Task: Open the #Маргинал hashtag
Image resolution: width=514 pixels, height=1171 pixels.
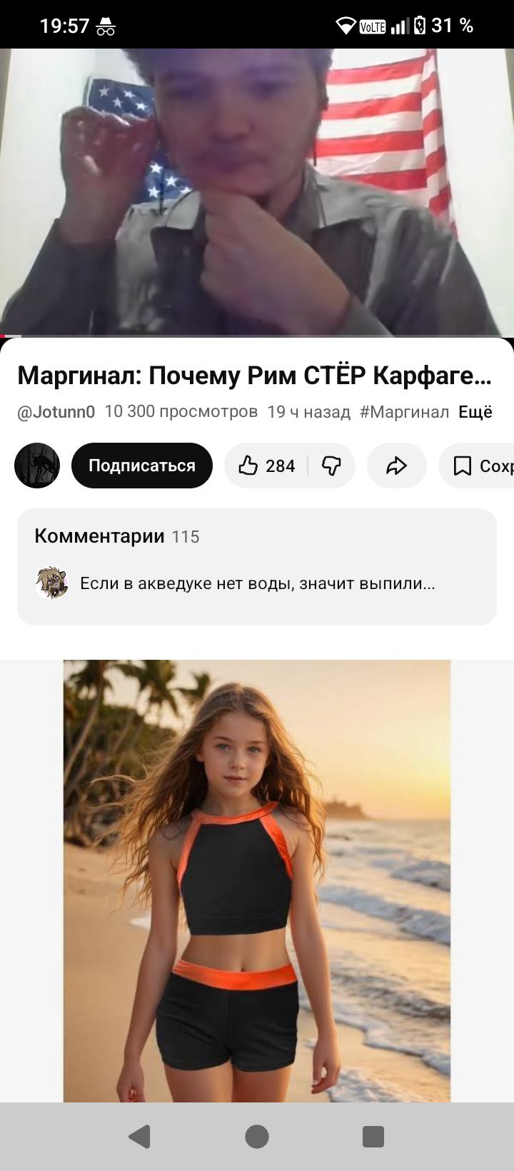Action: (404, 412)
